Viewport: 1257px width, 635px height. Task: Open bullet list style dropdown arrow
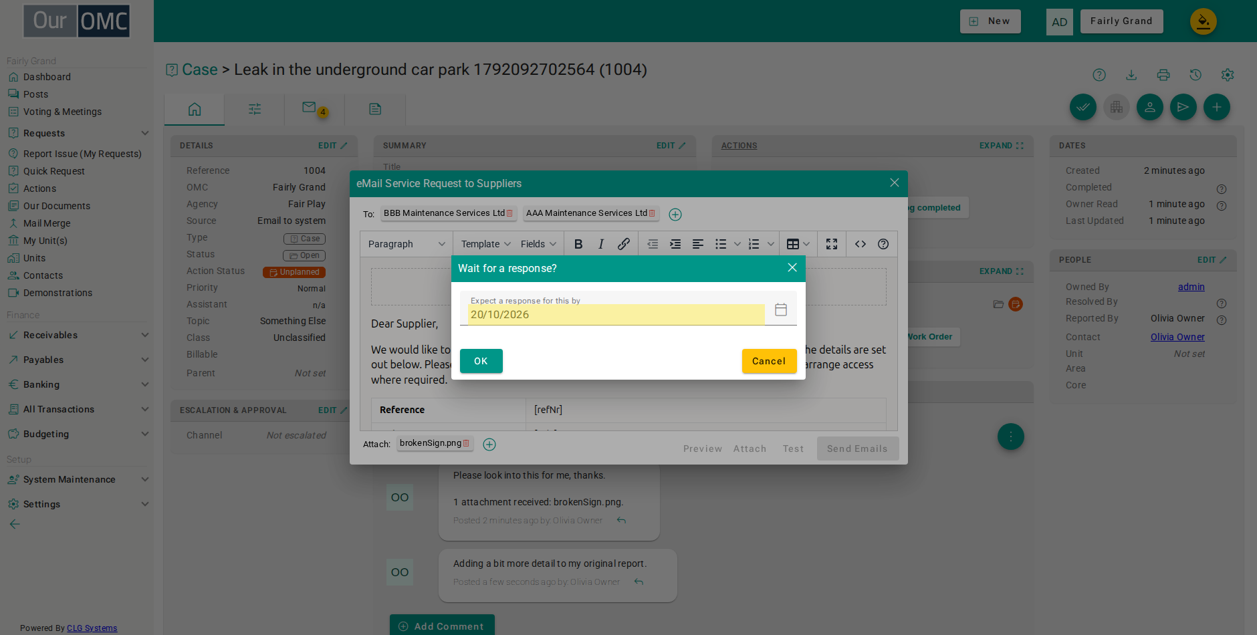point(737,244)
